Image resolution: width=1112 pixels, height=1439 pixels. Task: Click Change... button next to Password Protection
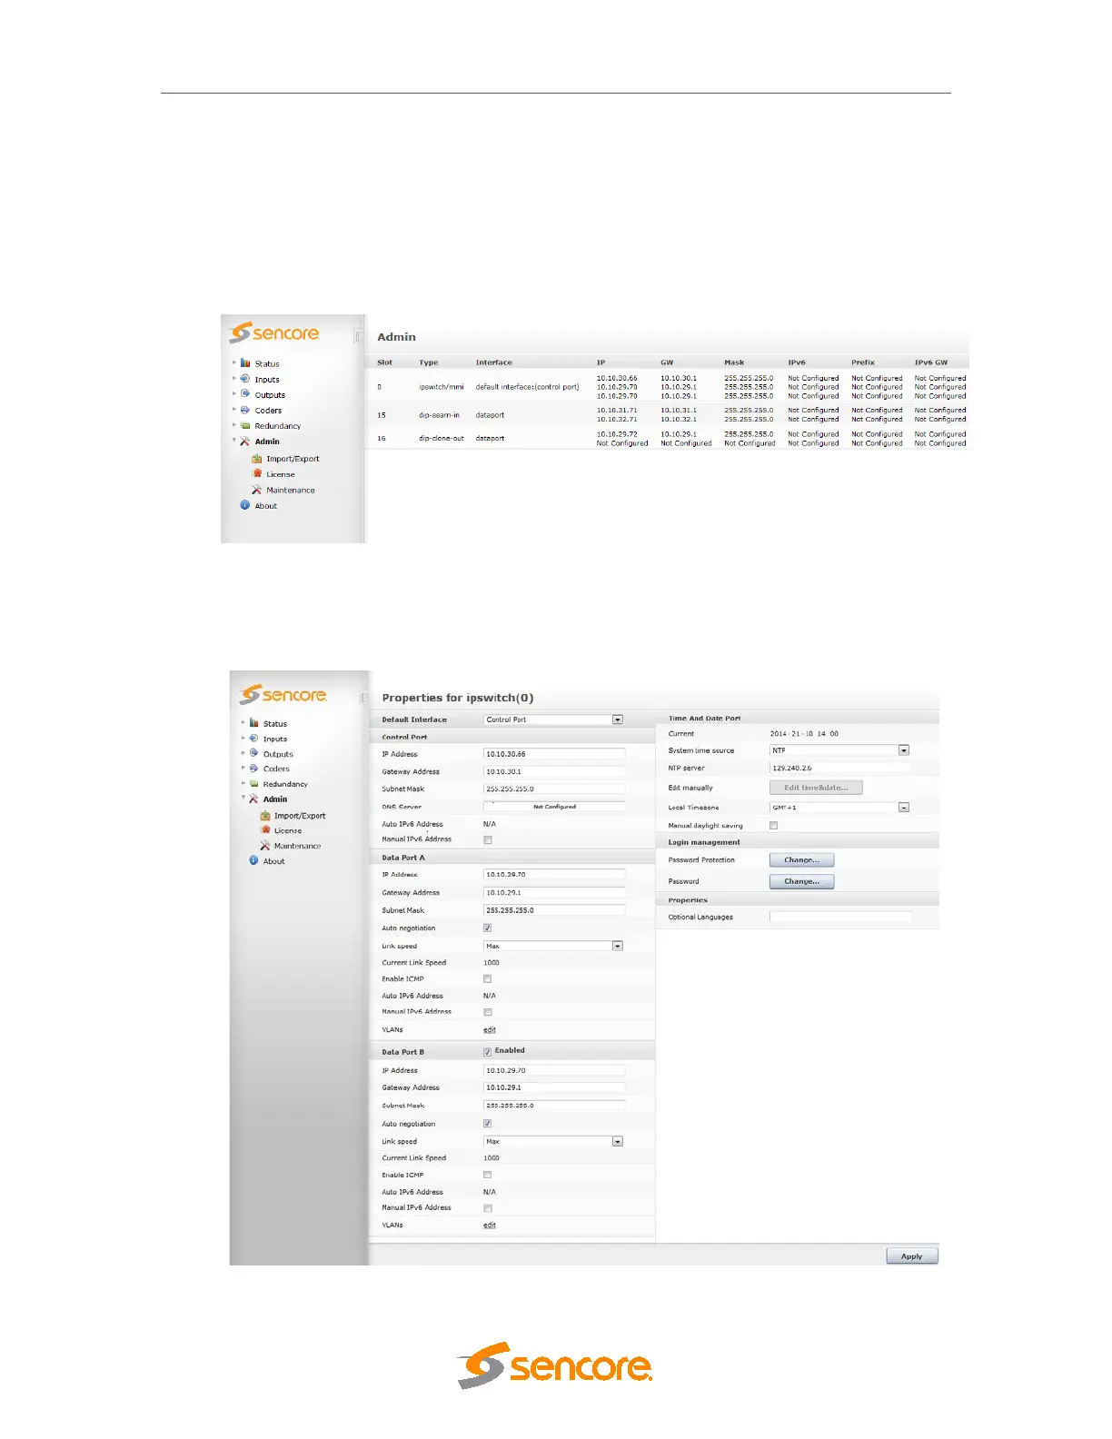(x=801, y=859)
